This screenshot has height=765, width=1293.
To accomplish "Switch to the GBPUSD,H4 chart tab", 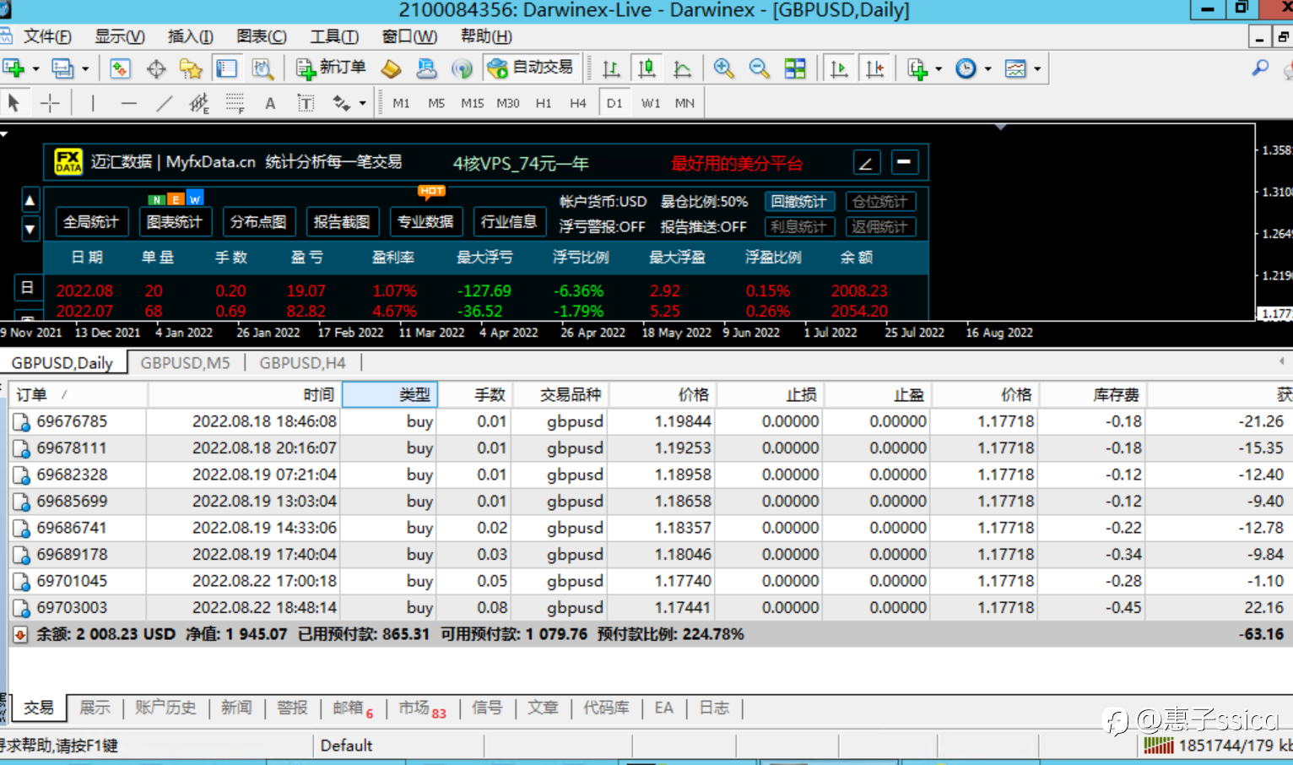I will (302, 363).
